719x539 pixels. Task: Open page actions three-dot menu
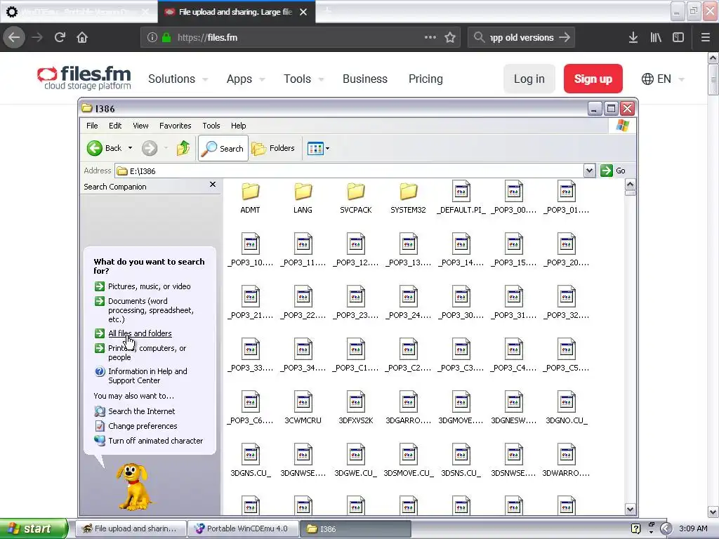[x=430, y=37]
